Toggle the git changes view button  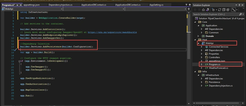pyautogui.click(x=234, y=10)
